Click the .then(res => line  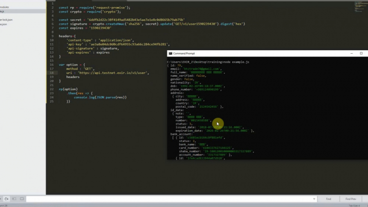point(79,93)
